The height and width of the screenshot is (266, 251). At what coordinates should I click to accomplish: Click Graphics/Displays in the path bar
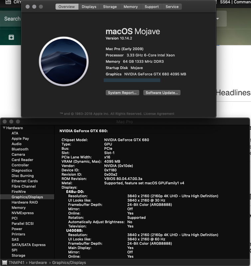coord(69,263)
